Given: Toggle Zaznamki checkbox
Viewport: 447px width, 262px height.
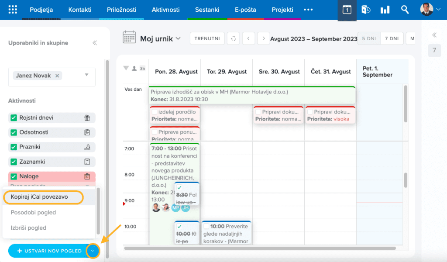Looking at the screenshot, I should tap(14, 162).
